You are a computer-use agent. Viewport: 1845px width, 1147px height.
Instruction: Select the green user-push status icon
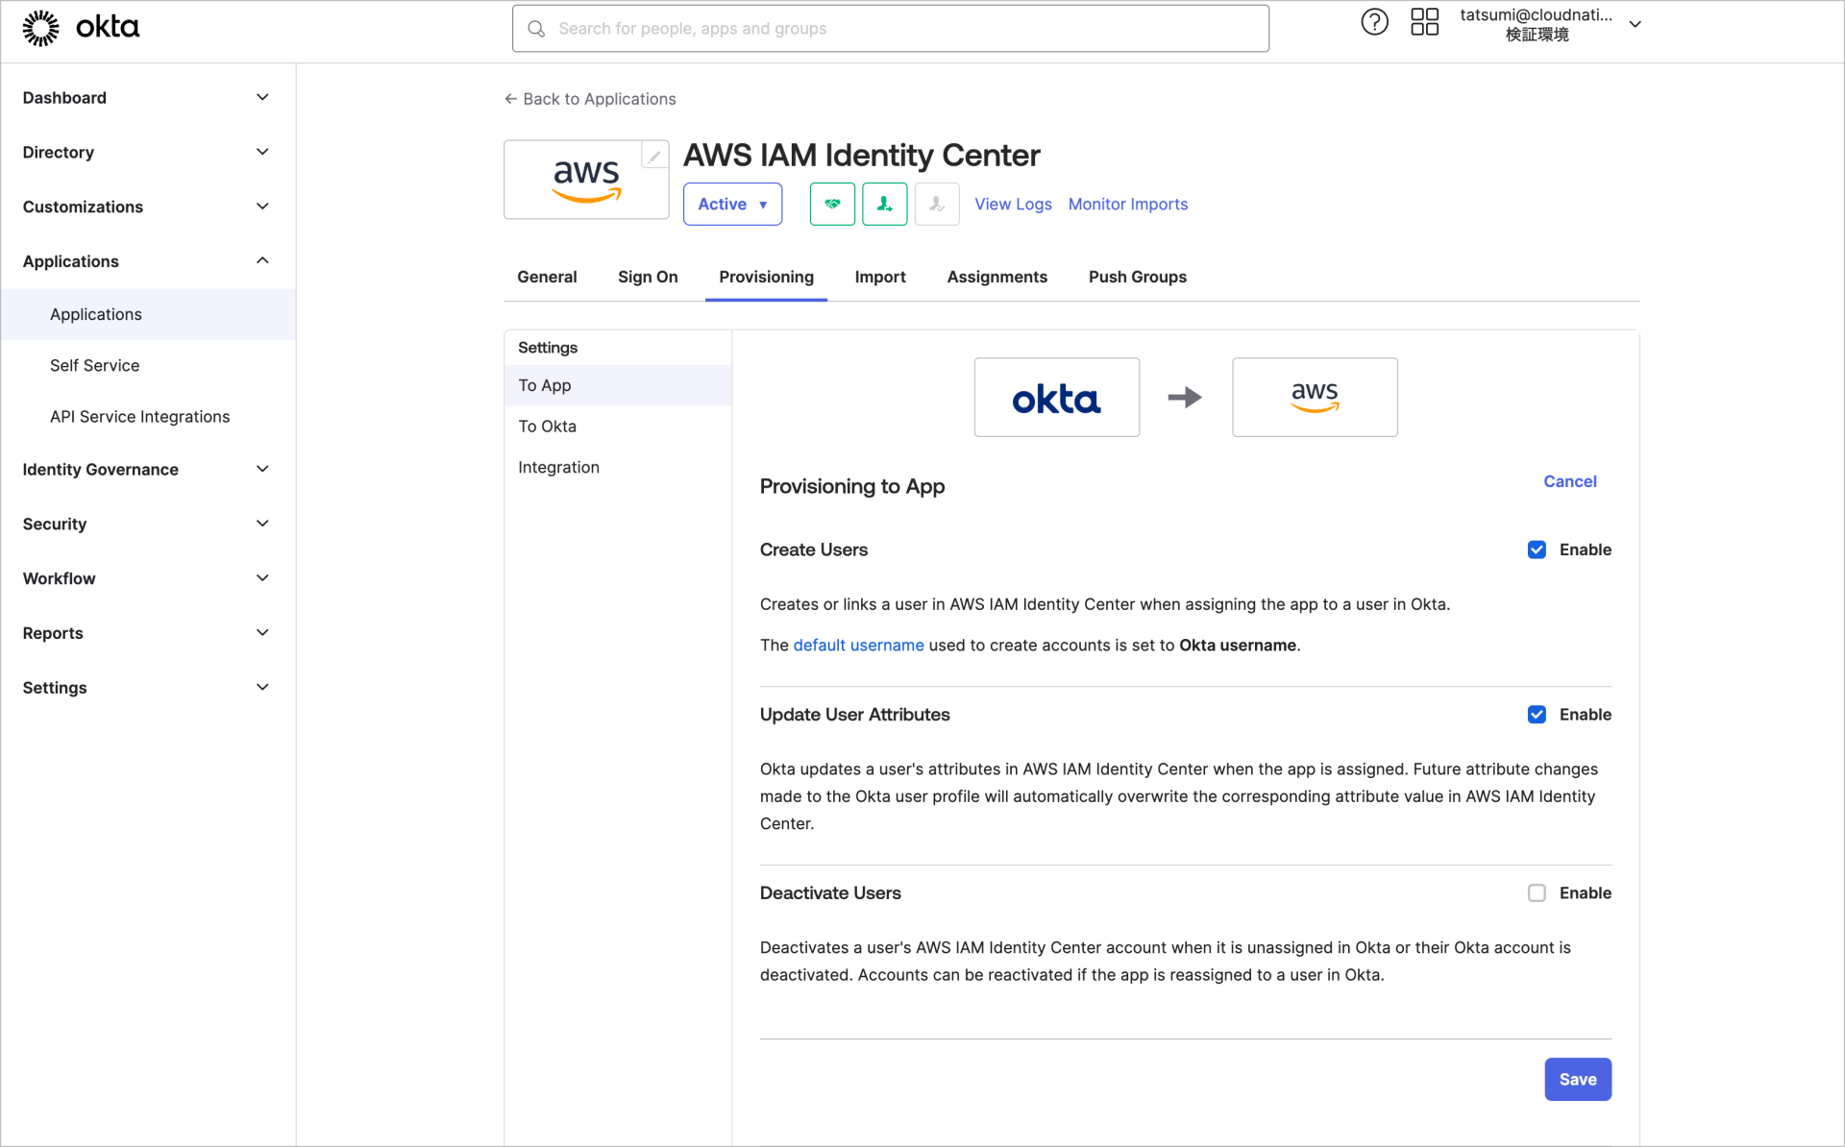[x=884, y=204]
